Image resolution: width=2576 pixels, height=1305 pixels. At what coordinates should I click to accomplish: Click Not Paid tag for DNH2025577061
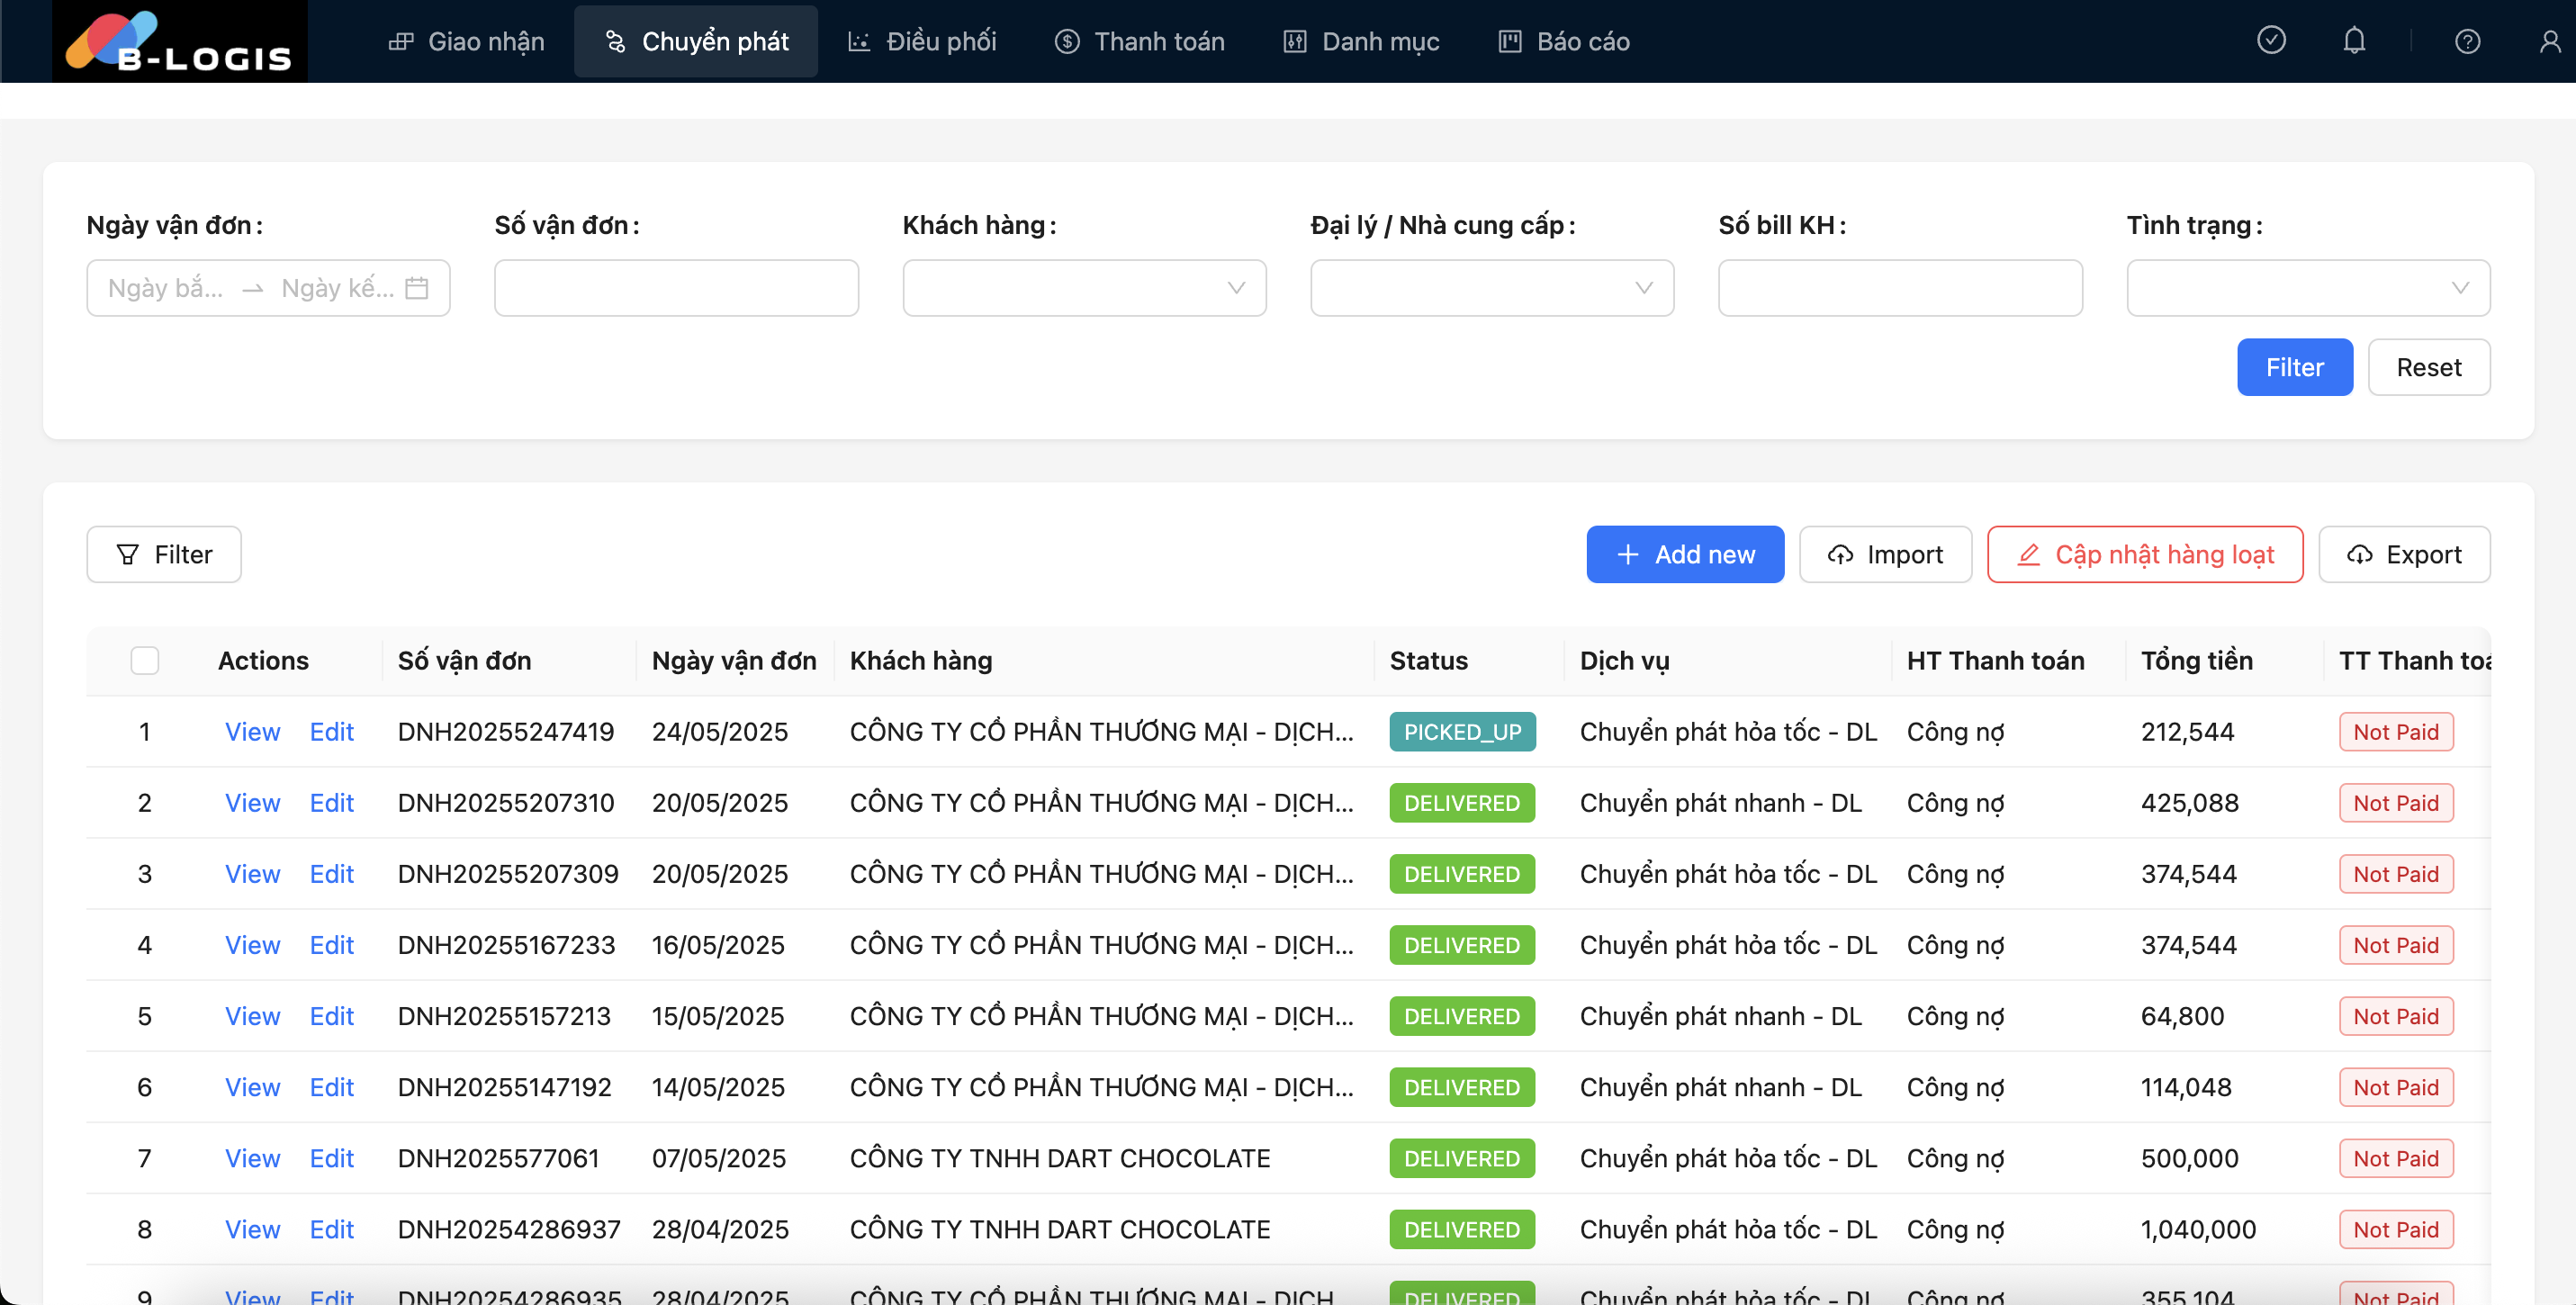(x=2396, y=1158)
